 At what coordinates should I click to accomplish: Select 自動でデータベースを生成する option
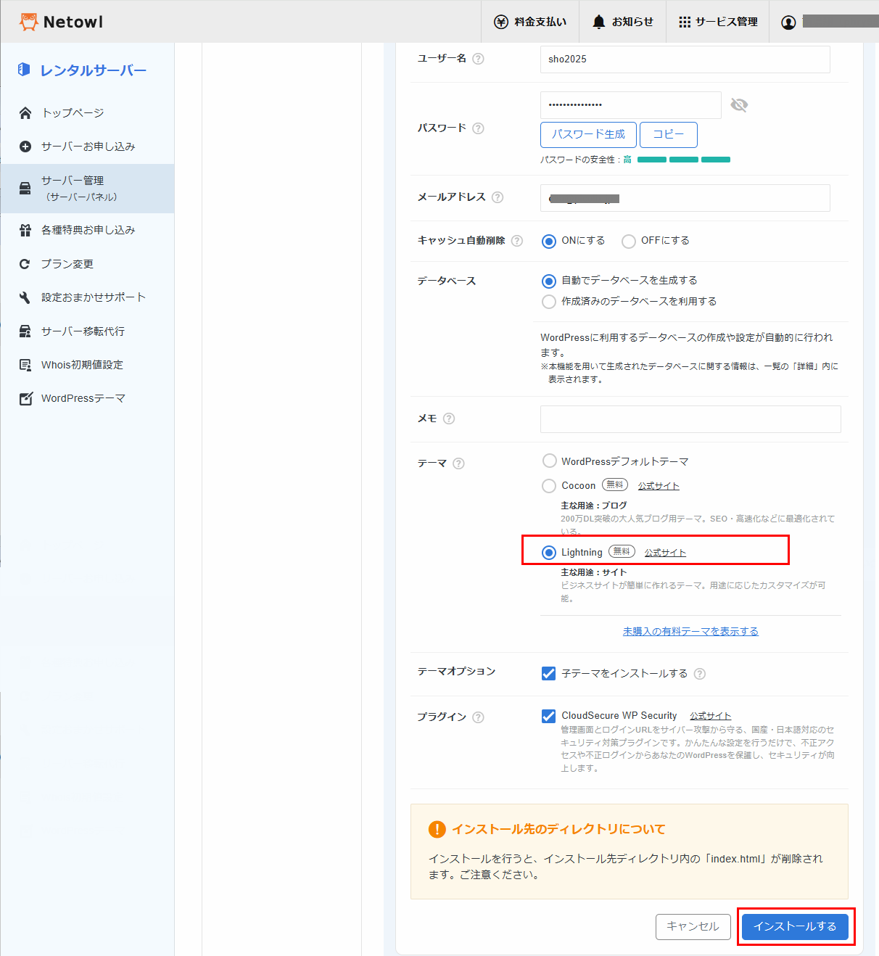[x=549, y=281]
